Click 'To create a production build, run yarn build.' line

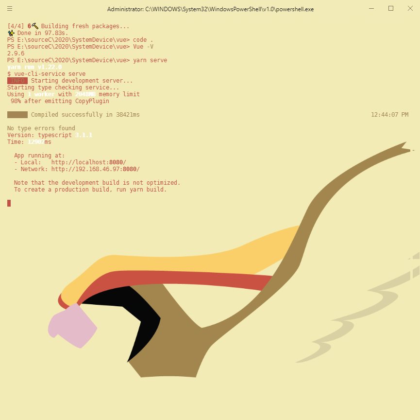(90, 190)
